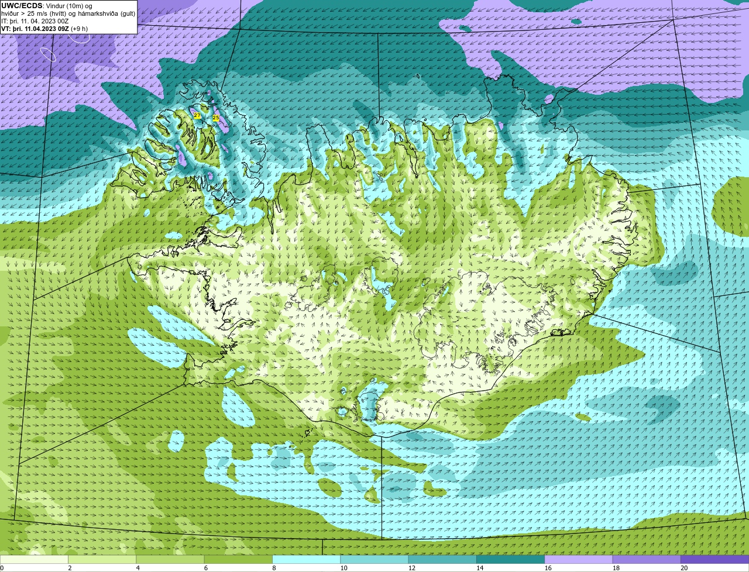Click the "VT: þri. 11.04.2023 09Z (+9 h)" line
The height and width of the screenshot is (572, 749).
tap(44, 29)
